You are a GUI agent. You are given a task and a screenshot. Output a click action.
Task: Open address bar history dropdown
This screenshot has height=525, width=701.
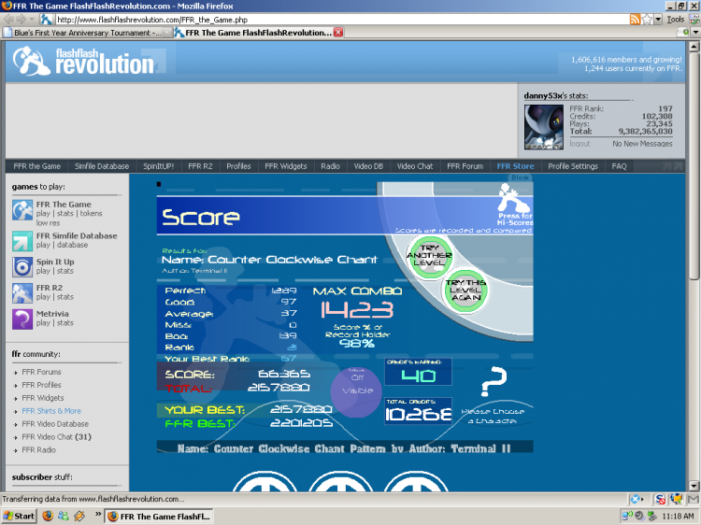click(658, 20)
